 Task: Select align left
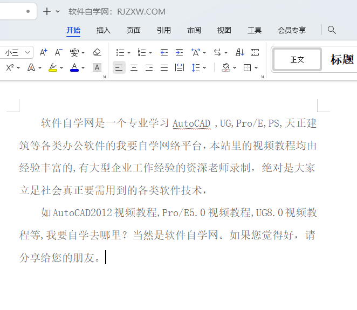point(119,67)
